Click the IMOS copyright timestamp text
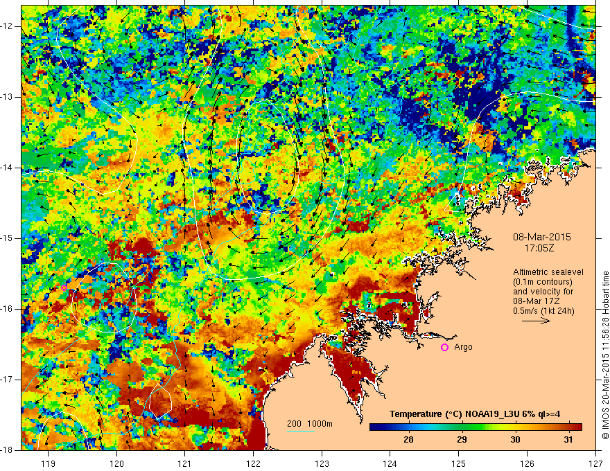The height and width of the screenshot is (471, 610). click(605, 355)
